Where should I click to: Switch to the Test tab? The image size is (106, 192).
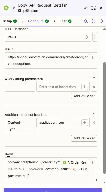(x=66, y=21)
